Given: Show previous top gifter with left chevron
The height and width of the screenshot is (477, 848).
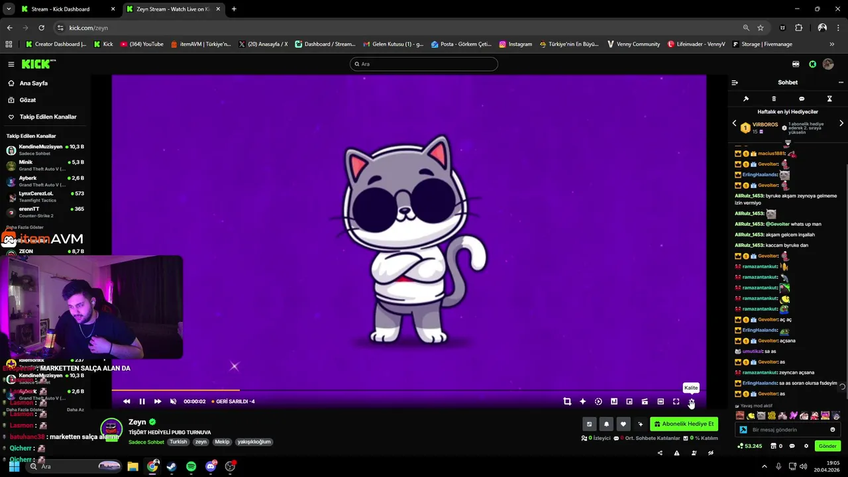Looking at the screenshot, I should (734, 123).
